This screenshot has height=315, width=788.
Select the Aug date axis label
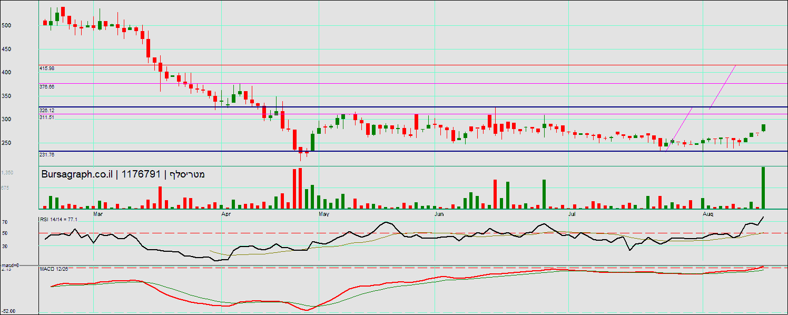tap(708, 214)
